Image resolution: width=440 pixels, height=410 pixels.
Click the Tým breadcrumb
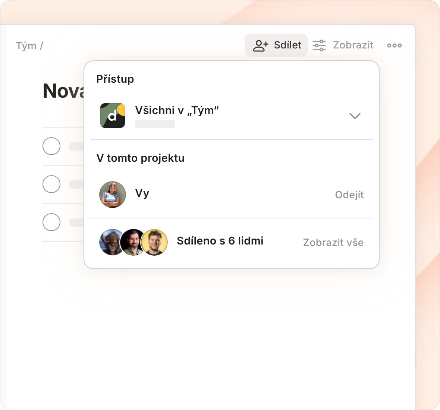pyautogui.click(x=26, y=46)
